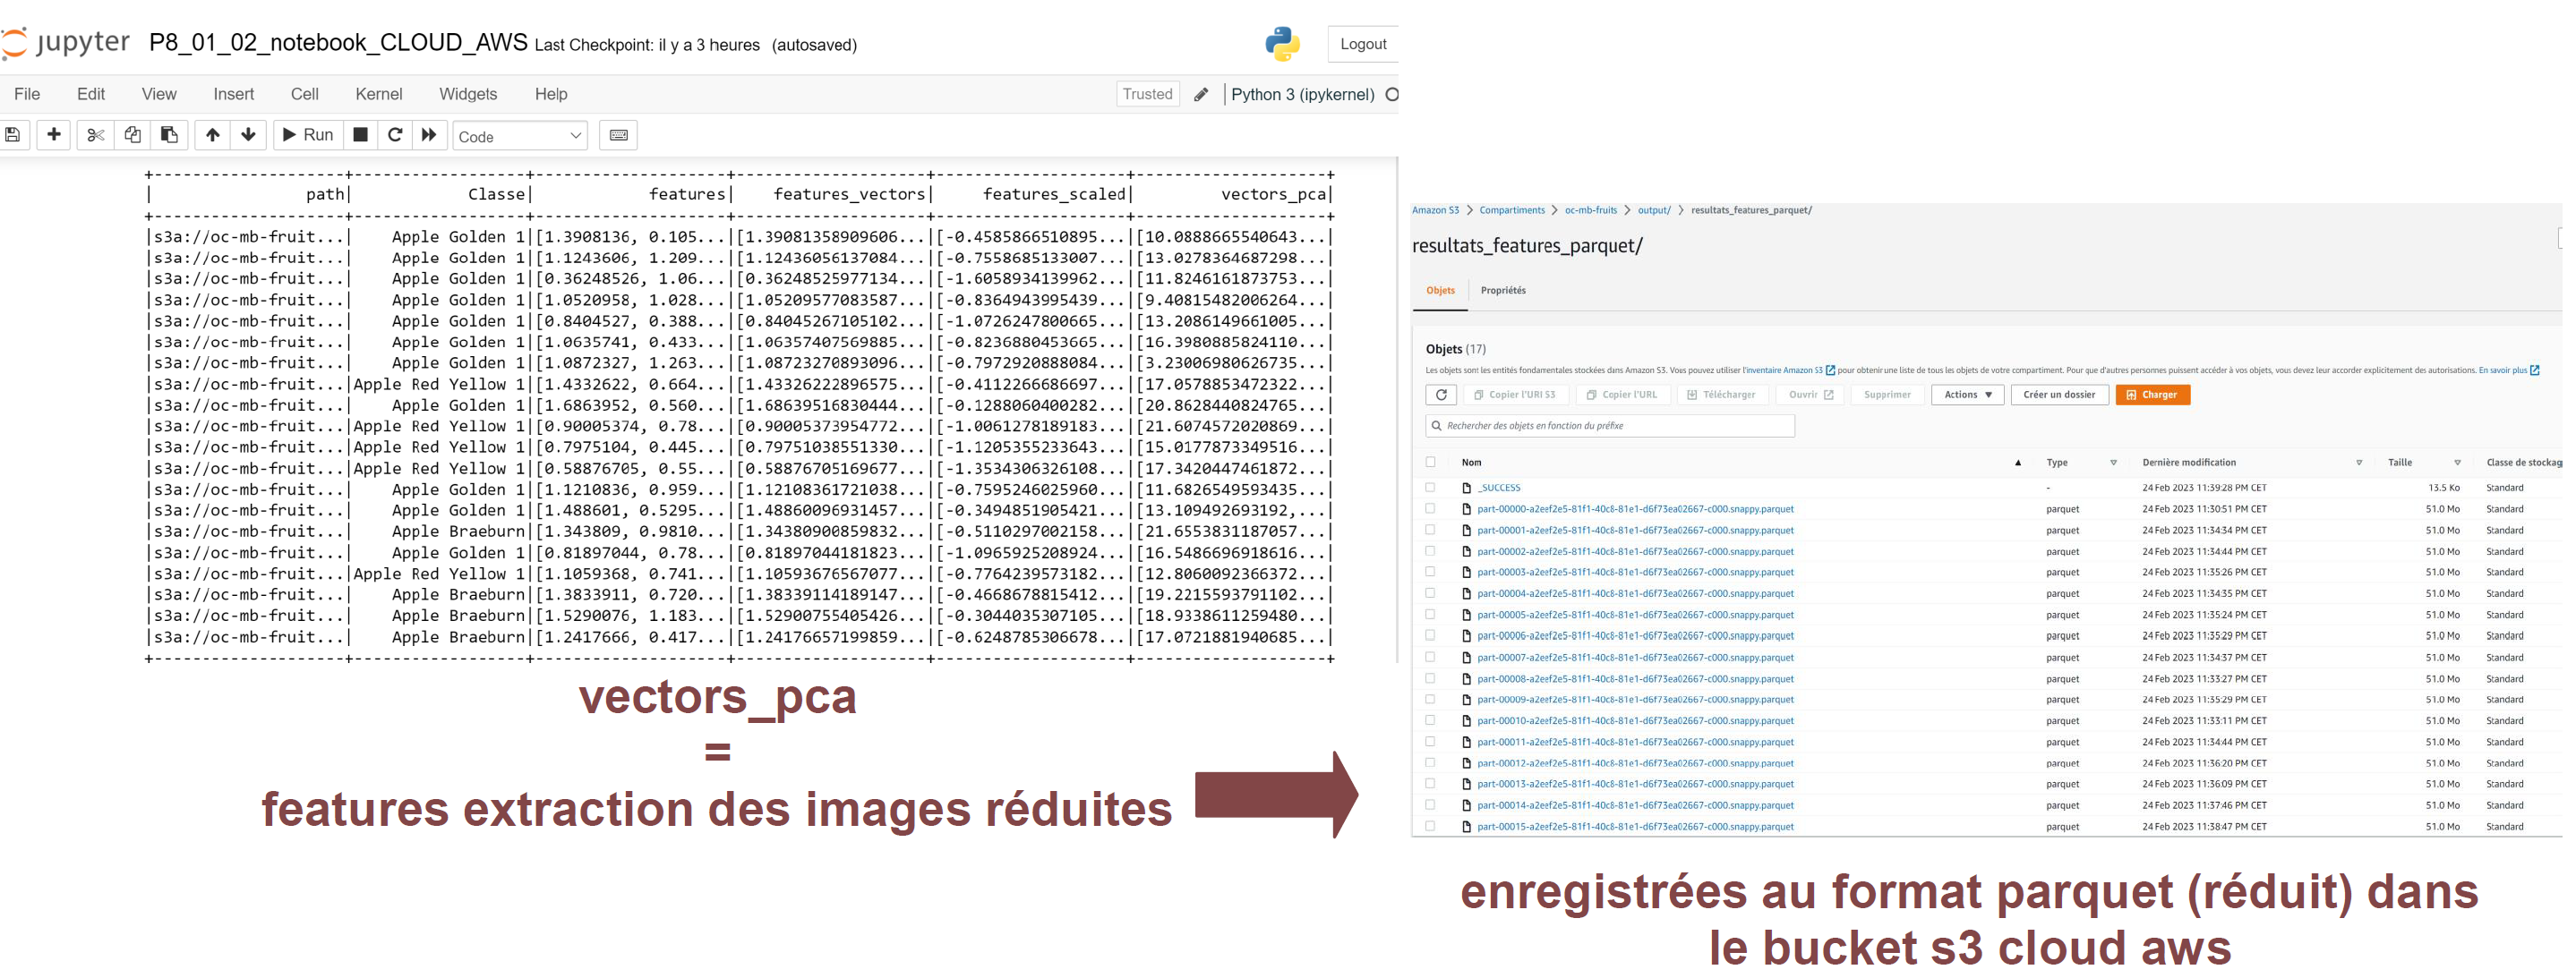Viewport: 2576px width, 978px height.
Task: Click the search objects by prefix field
Action: [1610, 426]
